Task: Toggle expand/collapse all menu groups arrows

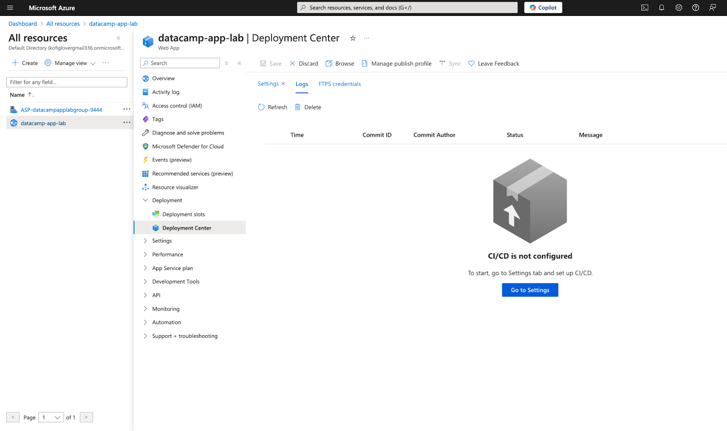Action: click(227, 63)
